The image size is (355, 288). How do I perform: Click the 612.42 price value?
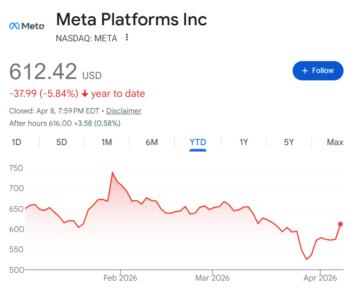pos(43,72)
